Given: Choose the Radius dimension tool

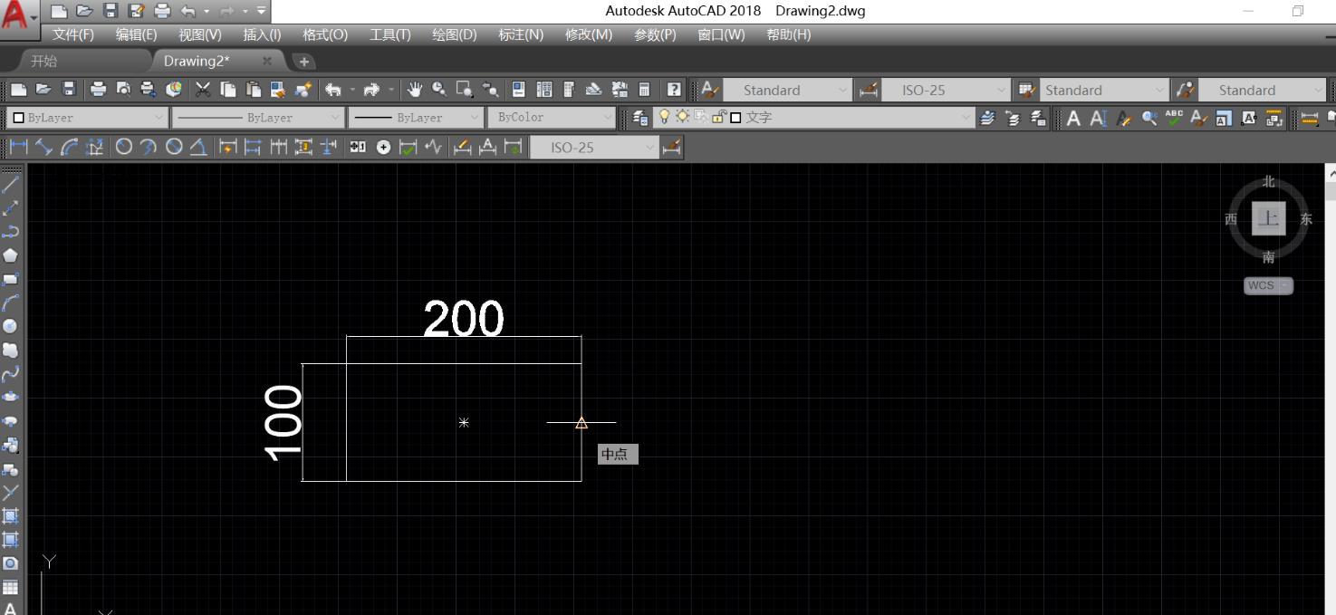Looking at the screenshot, I should (124, 148).
